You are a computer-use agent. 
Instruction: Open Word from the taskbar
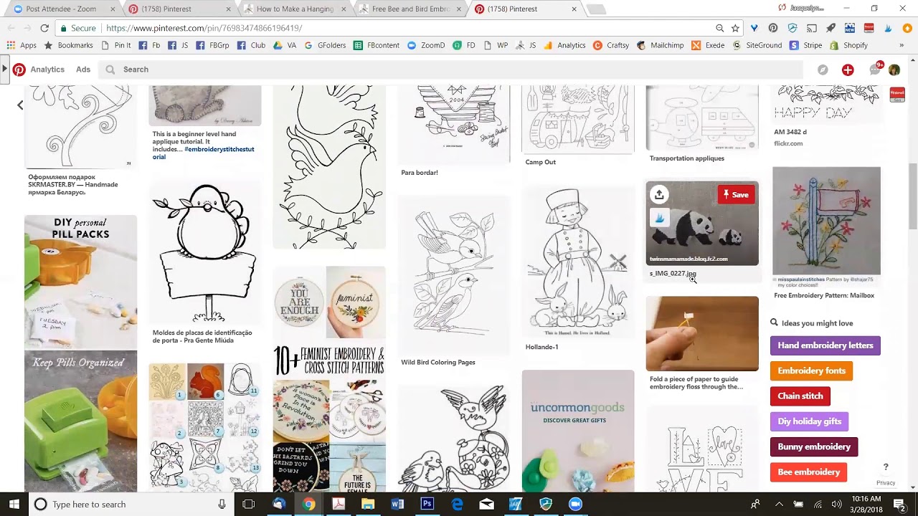tap(397, 505)
